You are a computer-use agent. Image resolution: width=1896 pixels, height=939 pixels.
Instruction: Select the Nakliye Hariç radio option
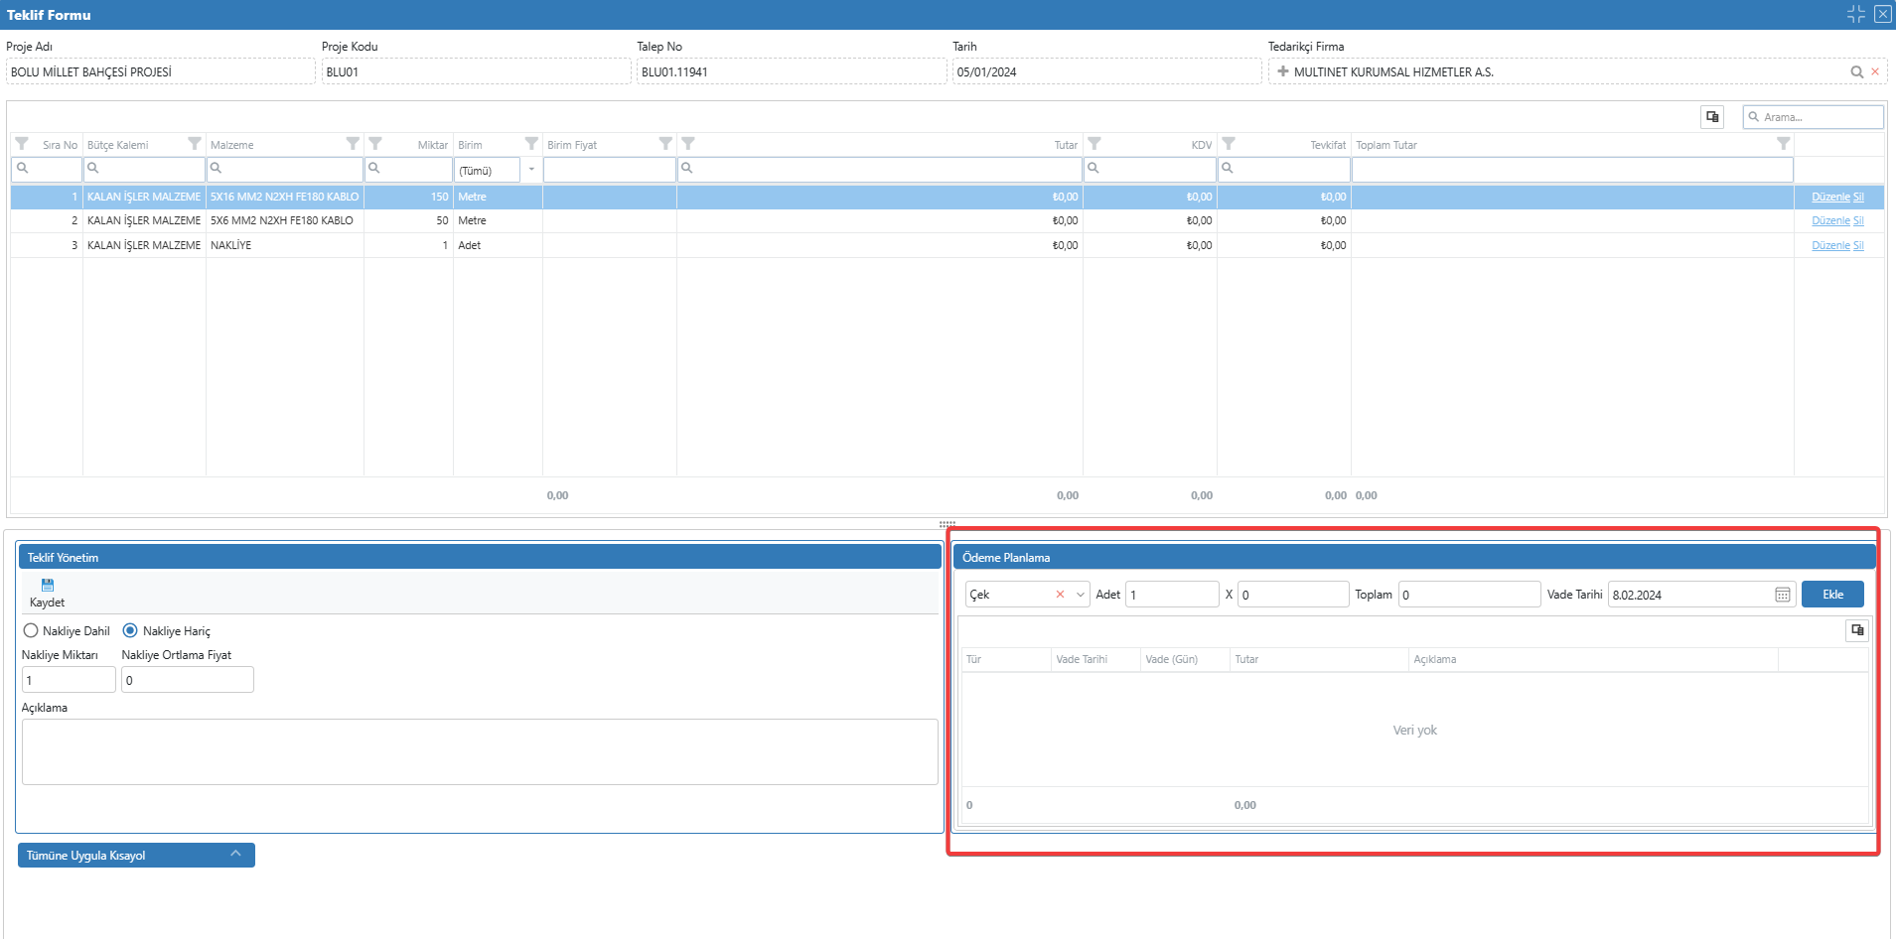pos(130,631)
